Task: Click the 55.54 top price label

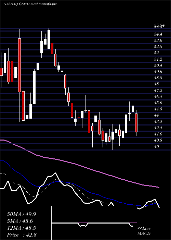Action: click(x=159, y=25)
